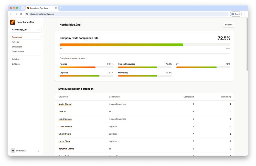Open Departments in the sidebar
The image size is (256, 166).
[x=18, y=52]
